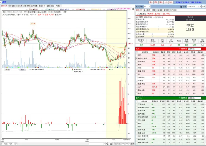This screenshot has width=206, height=146.
Task: Open the 日線(還原) period dropdown
Action: click(x=58, y=12)
